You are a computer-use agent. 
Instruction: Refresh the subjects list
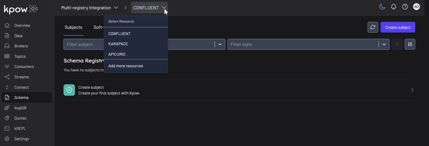373,27
